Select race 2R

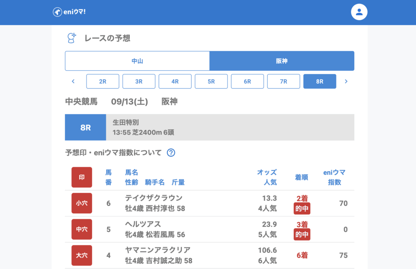tap(103, 81)
